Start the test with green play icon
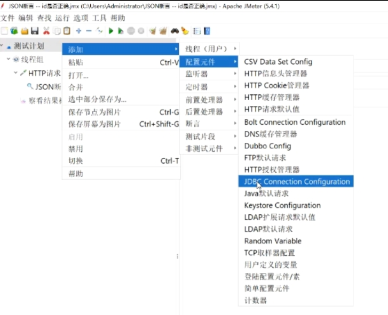The image size is (388, 315). (x=110, y=31)
